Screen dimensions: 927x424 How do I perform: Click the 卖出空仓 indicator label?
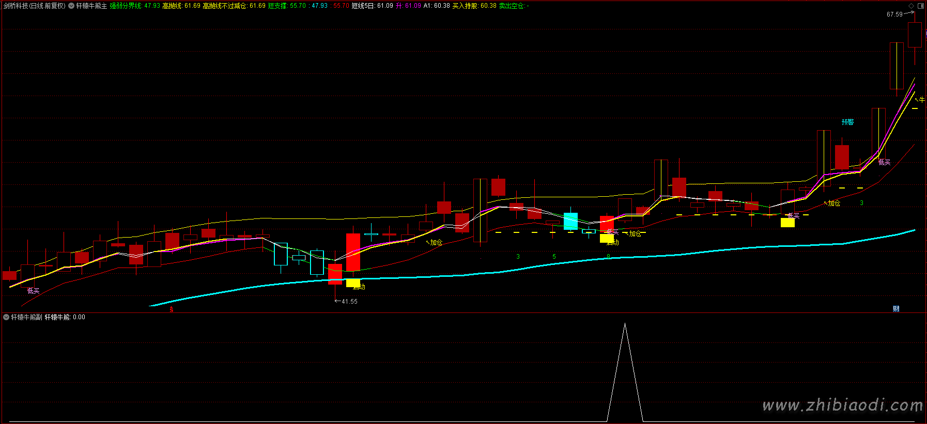point(512,6)
